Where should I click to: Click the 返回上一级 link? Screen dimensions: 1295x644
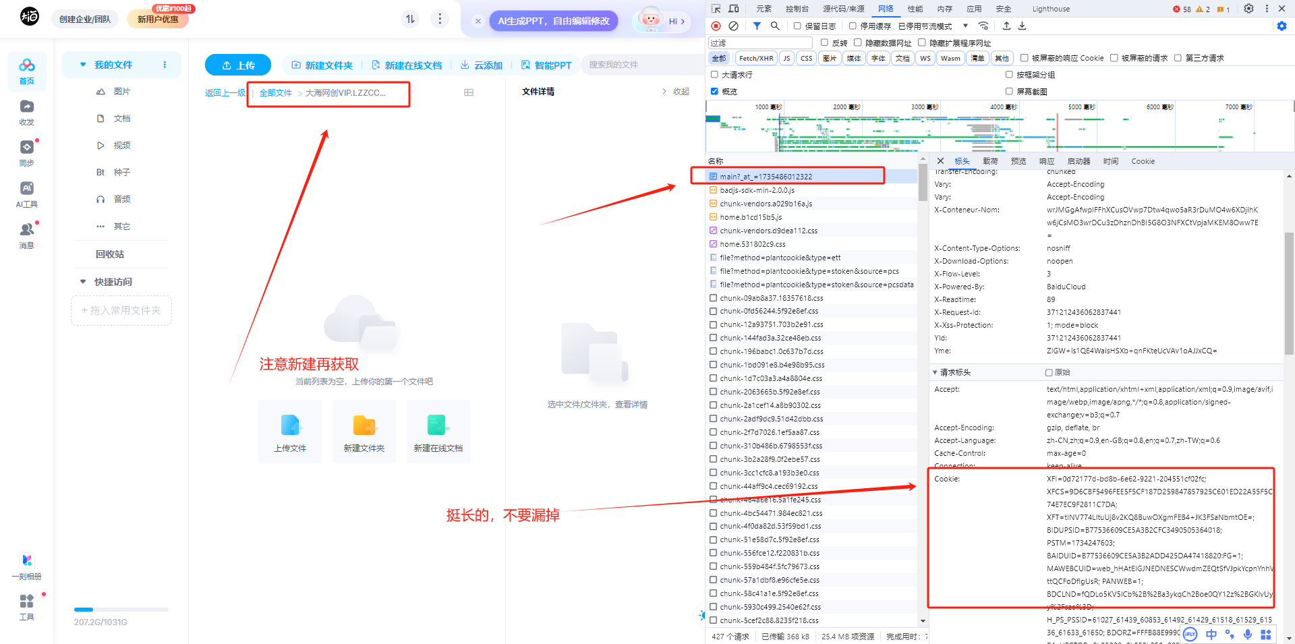pyautogui.click(x=225, y=93)
